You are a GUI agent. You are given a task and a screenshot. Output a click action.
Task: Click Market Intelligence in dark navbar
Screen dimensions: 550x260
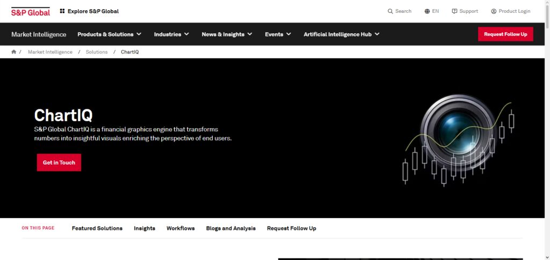pyautogui.click(x=39, y=34)
